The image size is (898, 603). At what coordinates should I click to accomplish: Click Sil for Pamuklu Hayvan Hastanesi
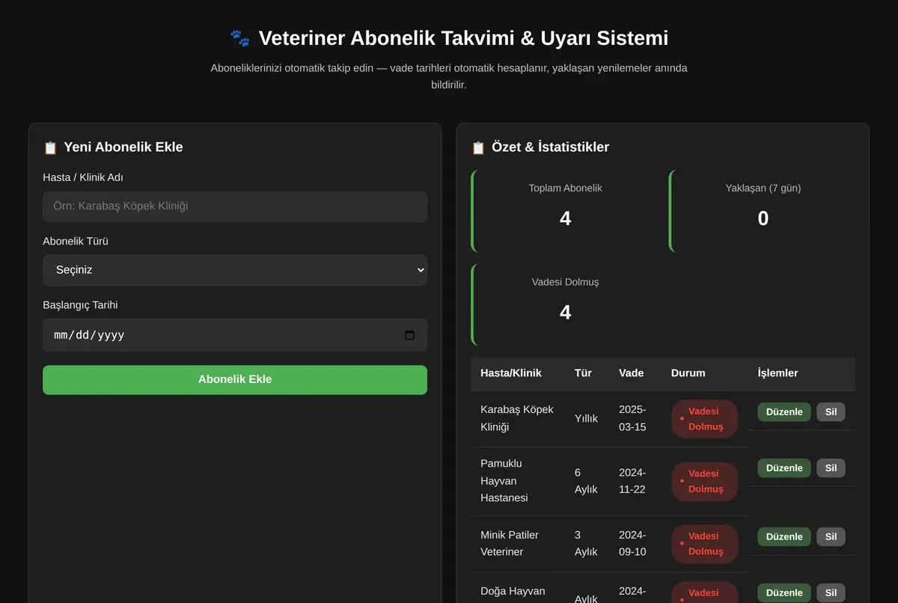coord(831,468)
